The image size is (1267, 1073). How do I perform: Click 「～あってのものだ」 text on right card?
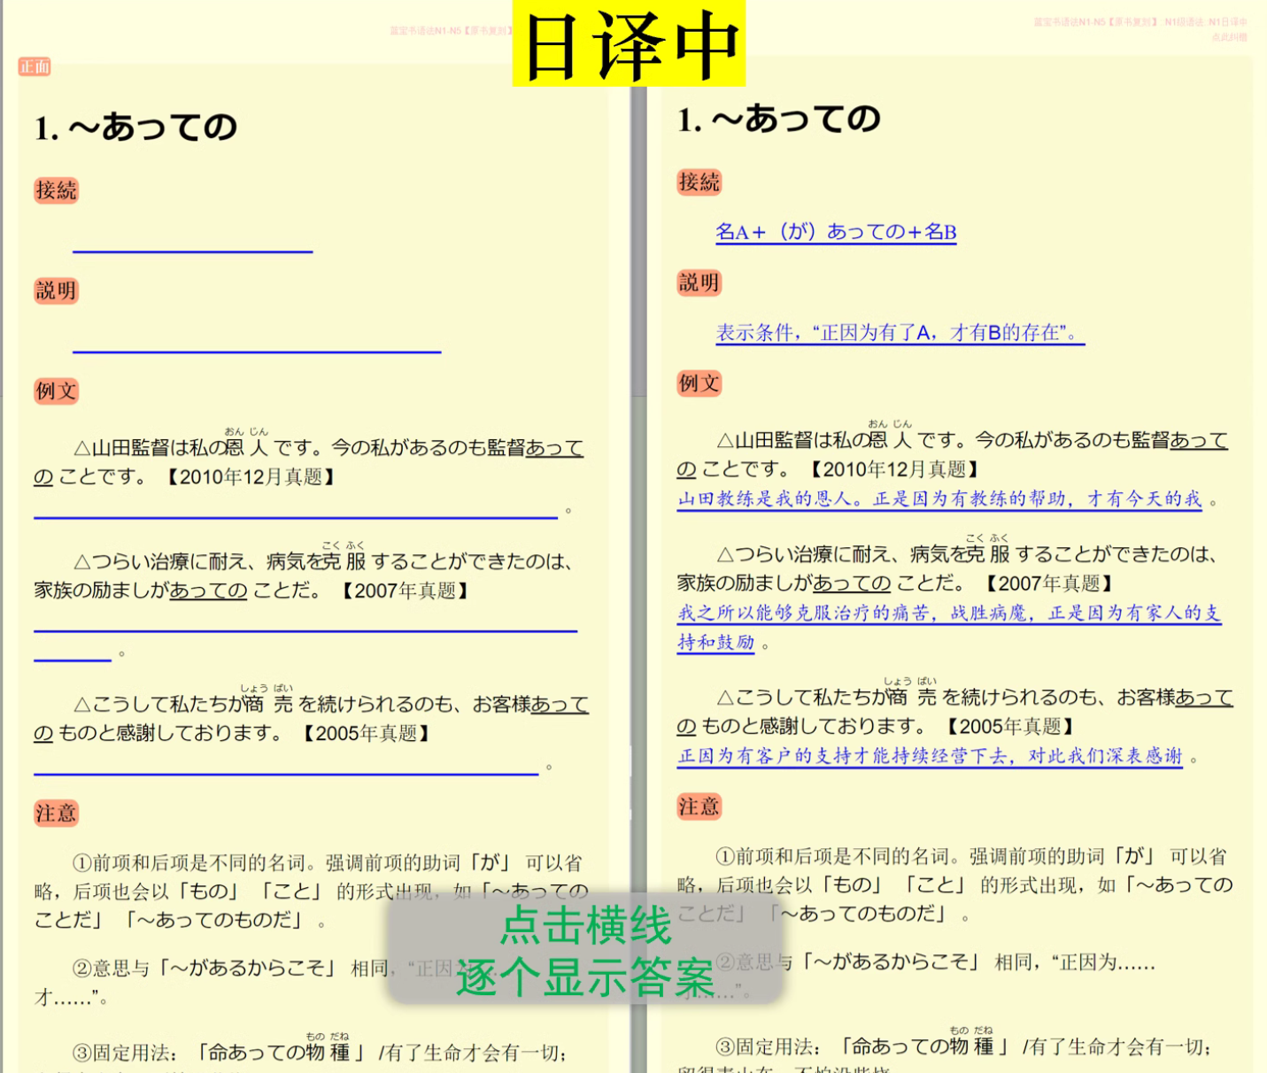(x=860, y=914)
